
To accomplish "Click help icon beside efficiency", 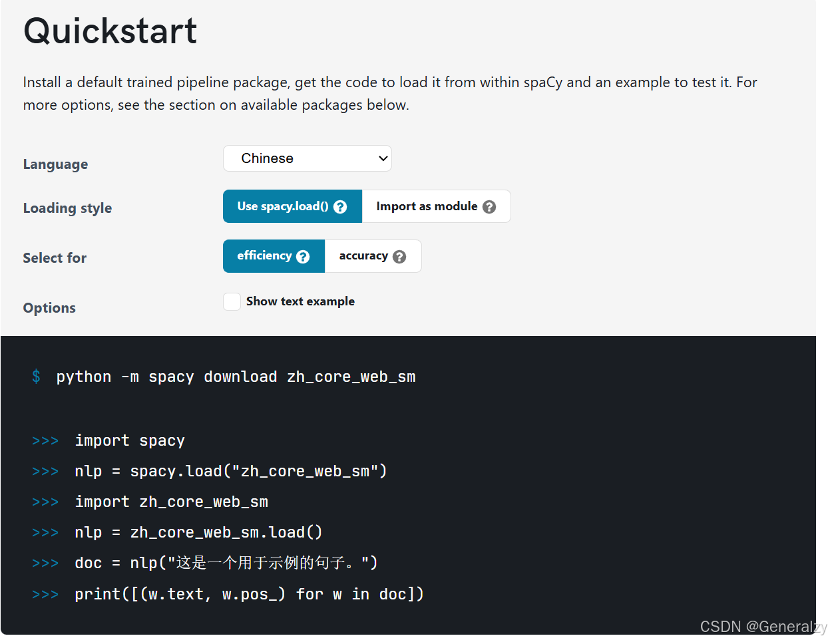I will click(303, 257).
